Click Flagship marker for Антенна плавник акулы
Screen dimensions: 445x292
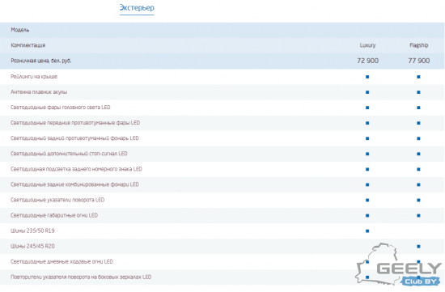[418, 92]
